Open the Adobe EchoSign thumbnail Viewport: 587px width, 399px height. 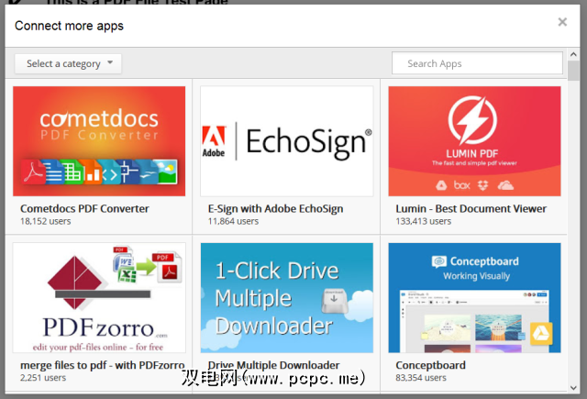point(287,141)
